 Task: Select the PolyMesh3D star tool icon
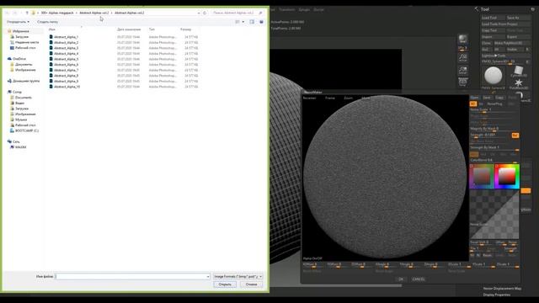click(519, 82)
